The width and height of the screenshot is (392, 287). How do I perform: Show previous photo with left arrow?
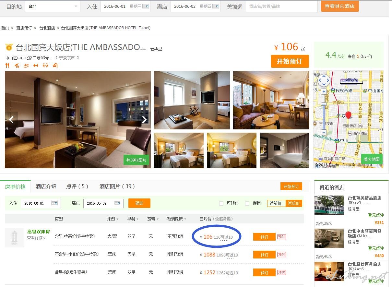pos(11,120)
